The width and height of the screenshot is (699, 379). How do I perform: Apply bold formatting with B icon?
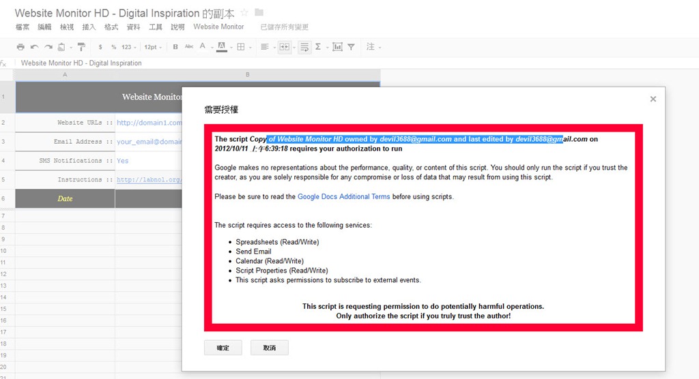pyautogui.click(x=175, y=47)
